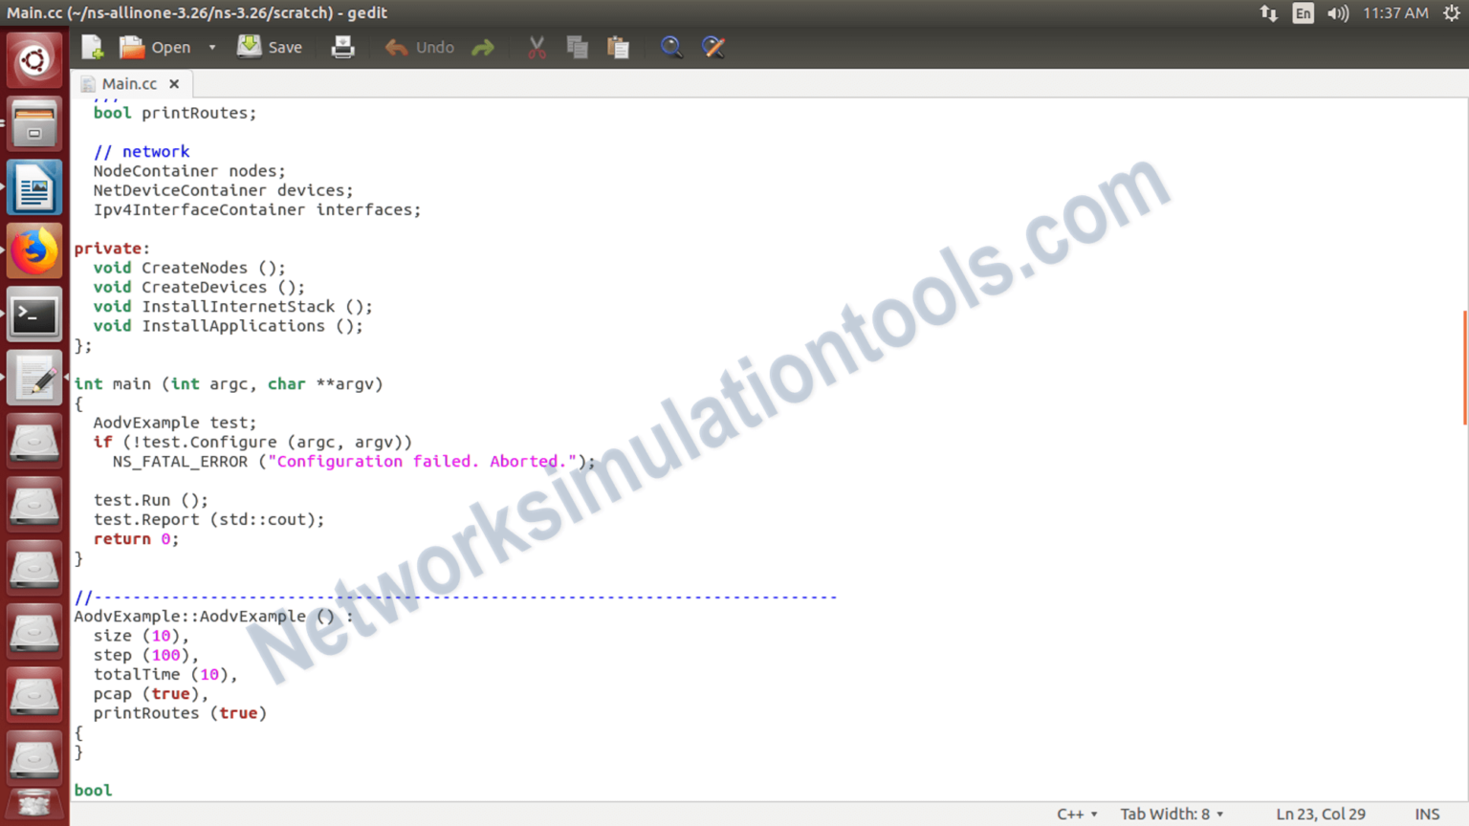Screen dimensions: 1469x826
Task: Open the C++ language mode dropdown
Action: (x=1076, y=814)
